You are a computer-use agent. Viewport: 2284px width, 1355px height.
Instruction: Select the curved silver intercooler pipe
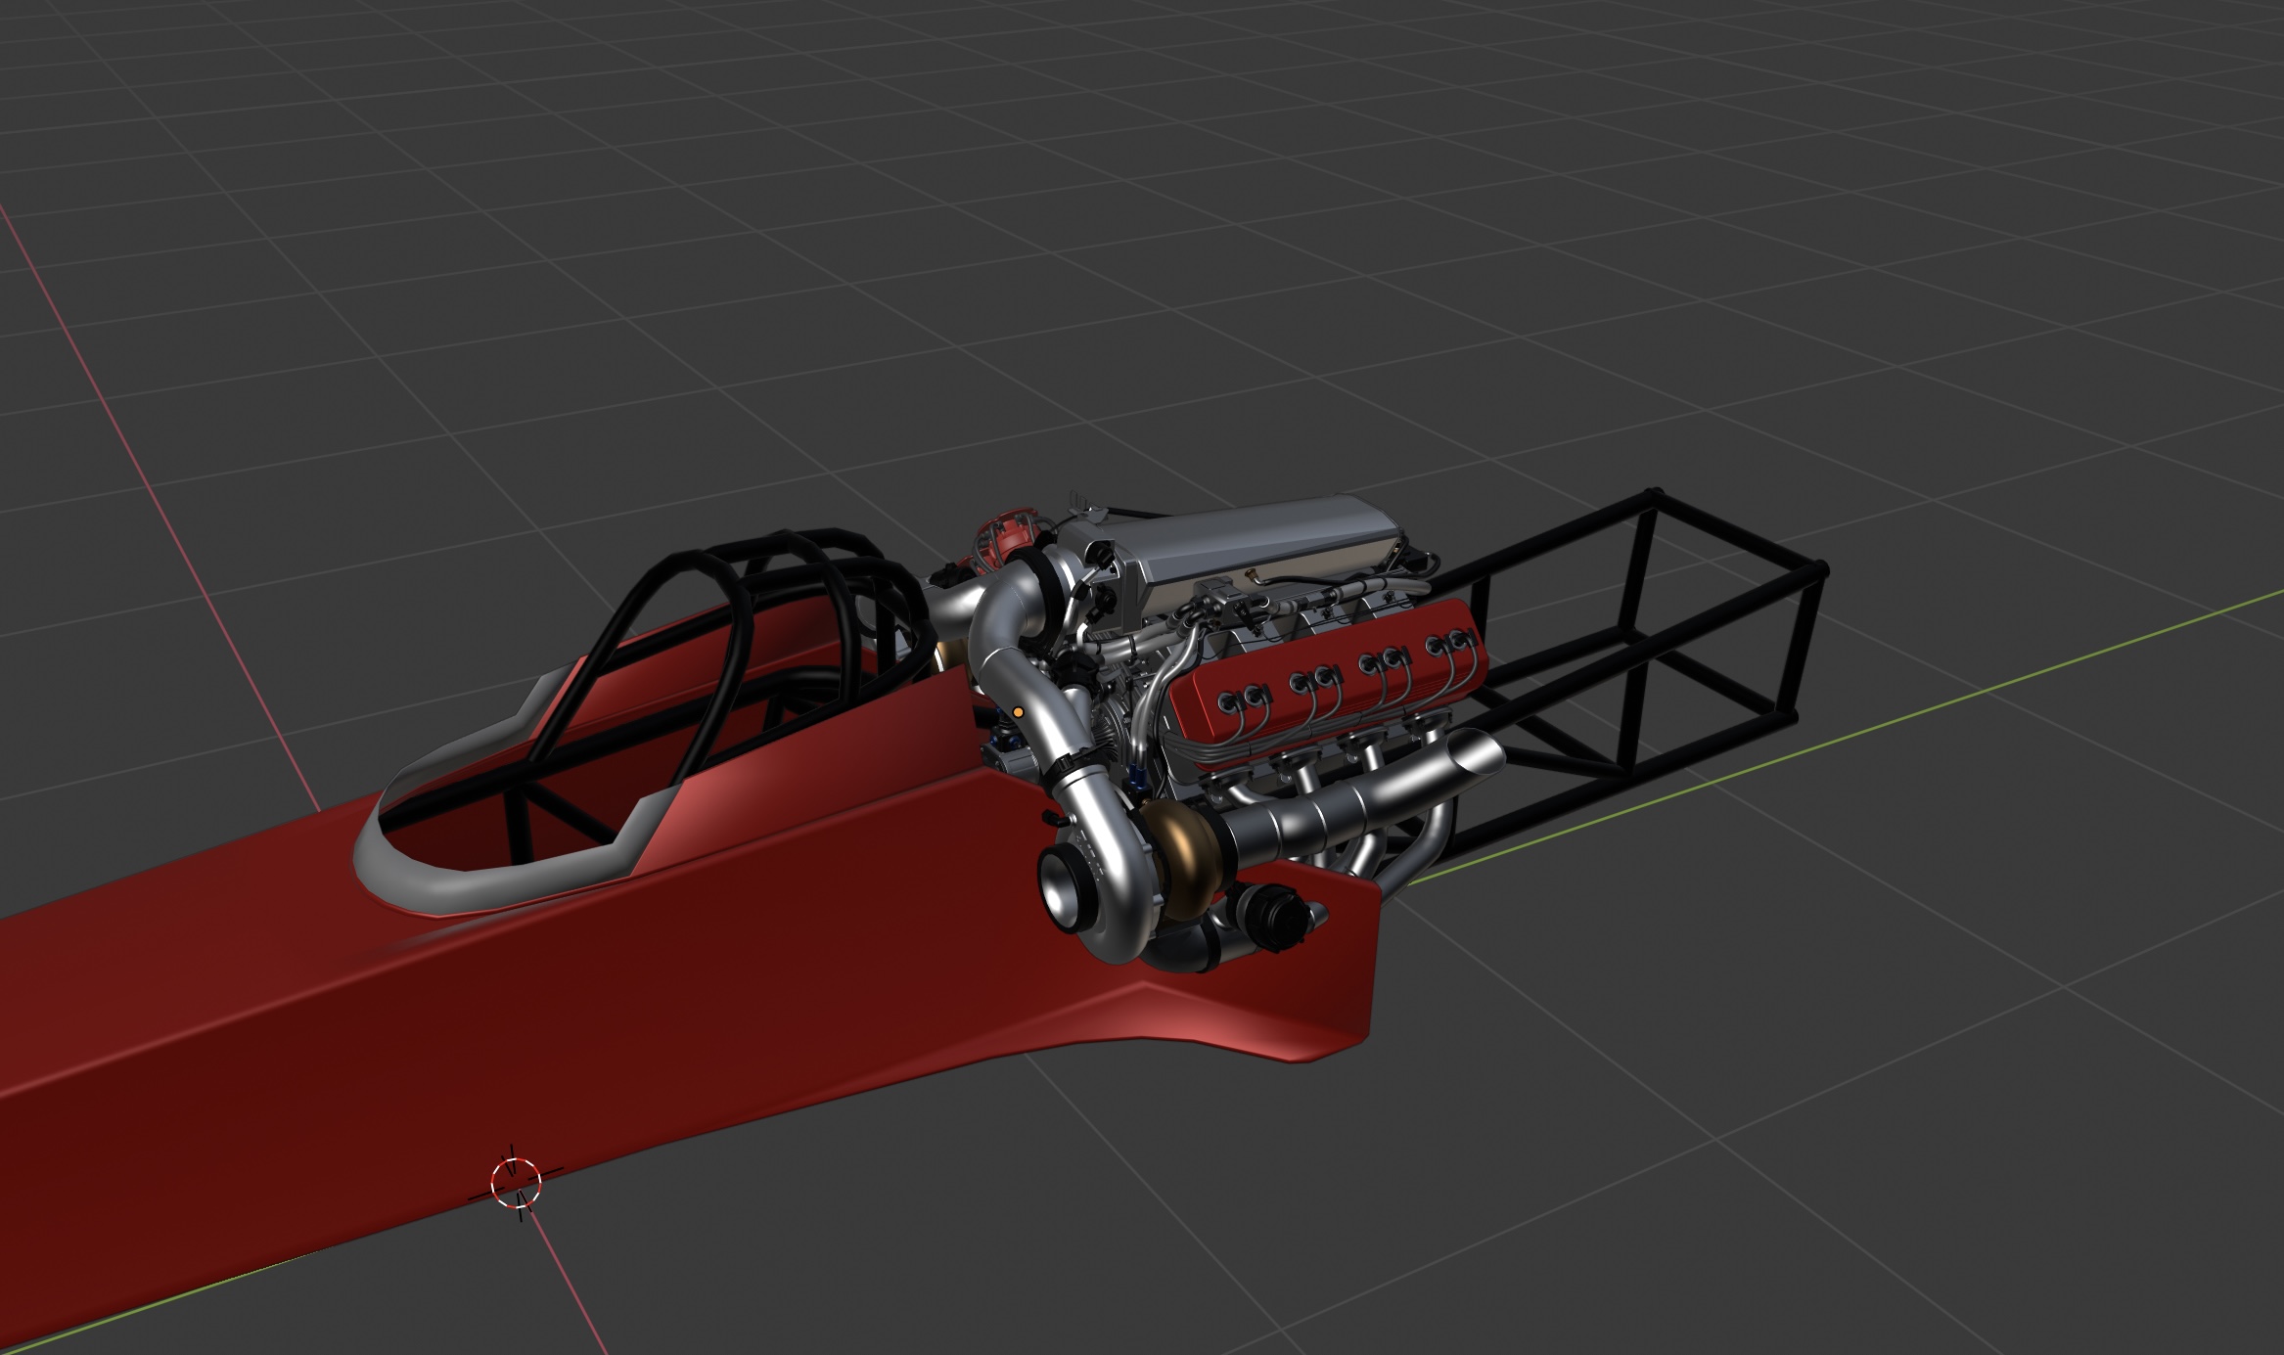click(998, 626)
